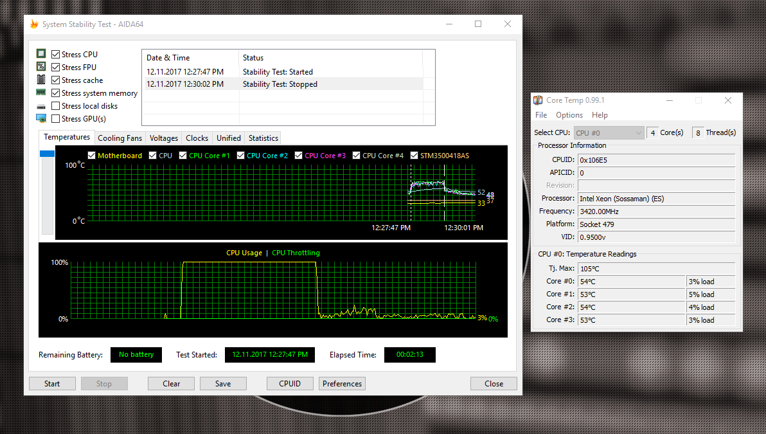The width and height of the screenshot is (766, 434).
Task: Click the Date & Time column header
Action: click(x=190, y=58)
